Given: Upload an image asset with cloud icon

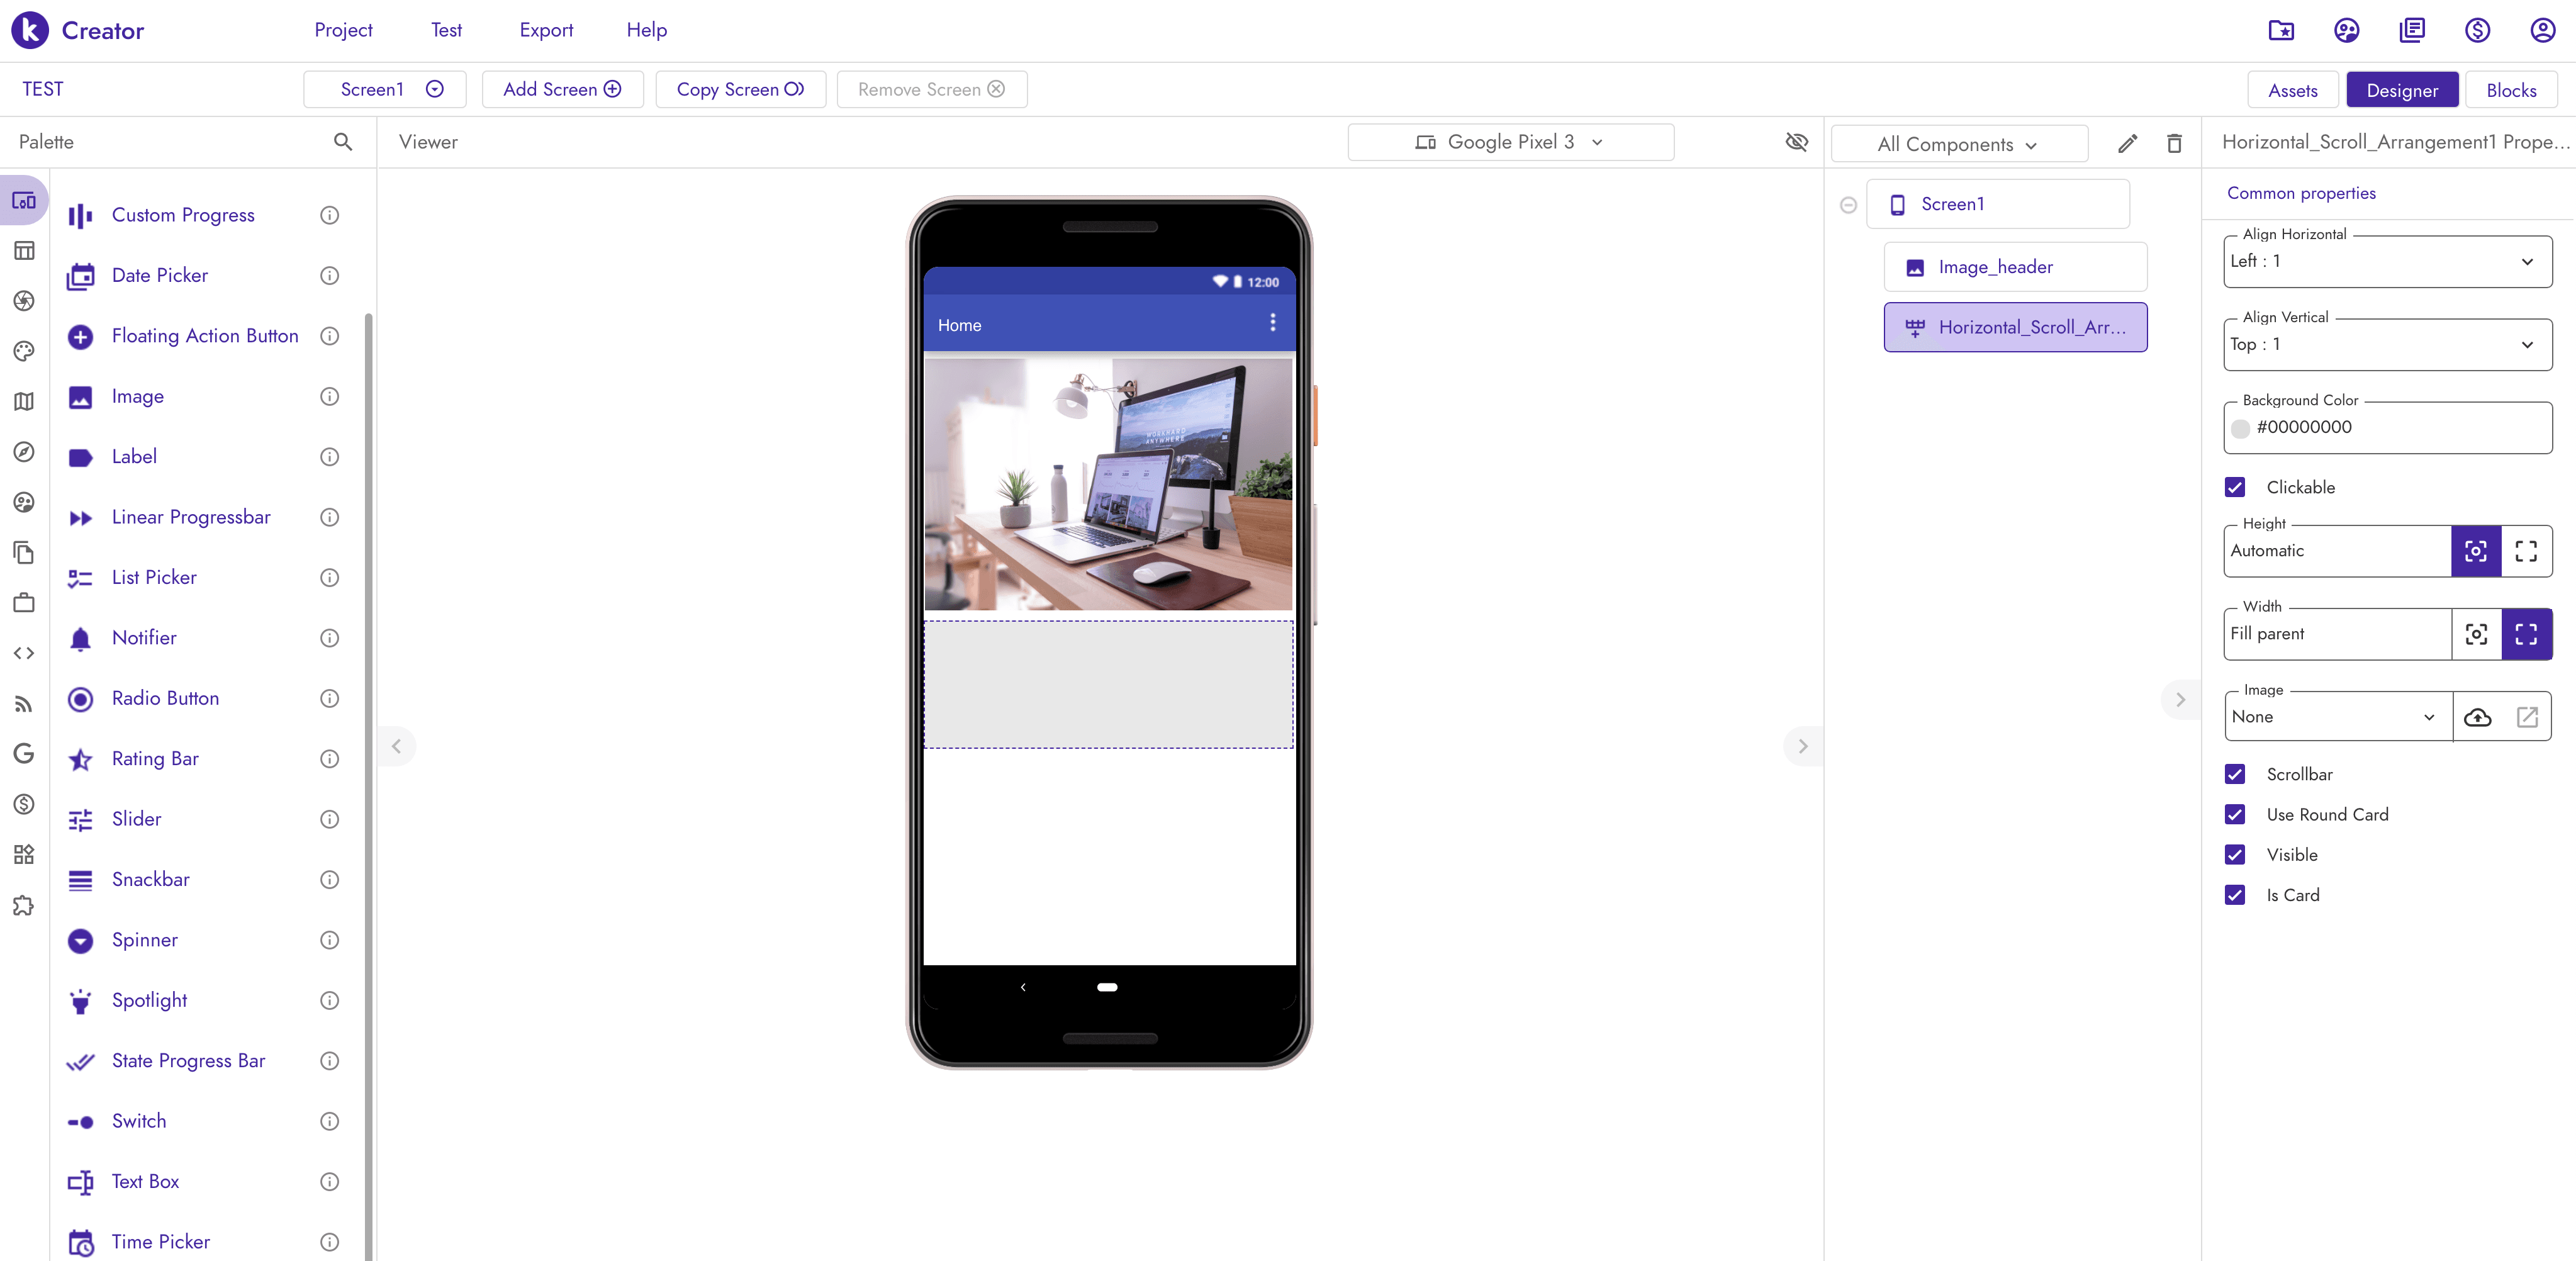Looking at the screenshot, I should pos(2478,717).
